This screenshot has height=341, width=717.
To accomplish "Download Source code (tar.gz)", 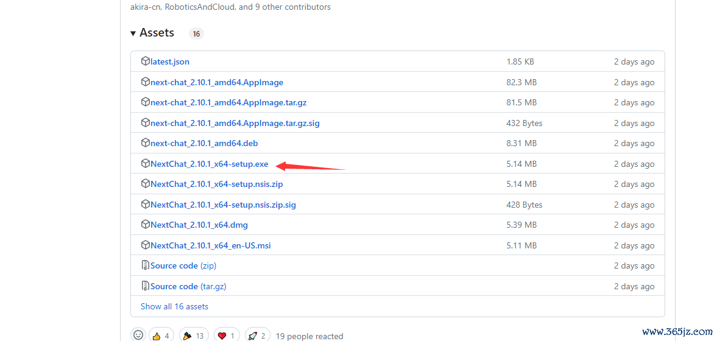I will coord(188,286).
